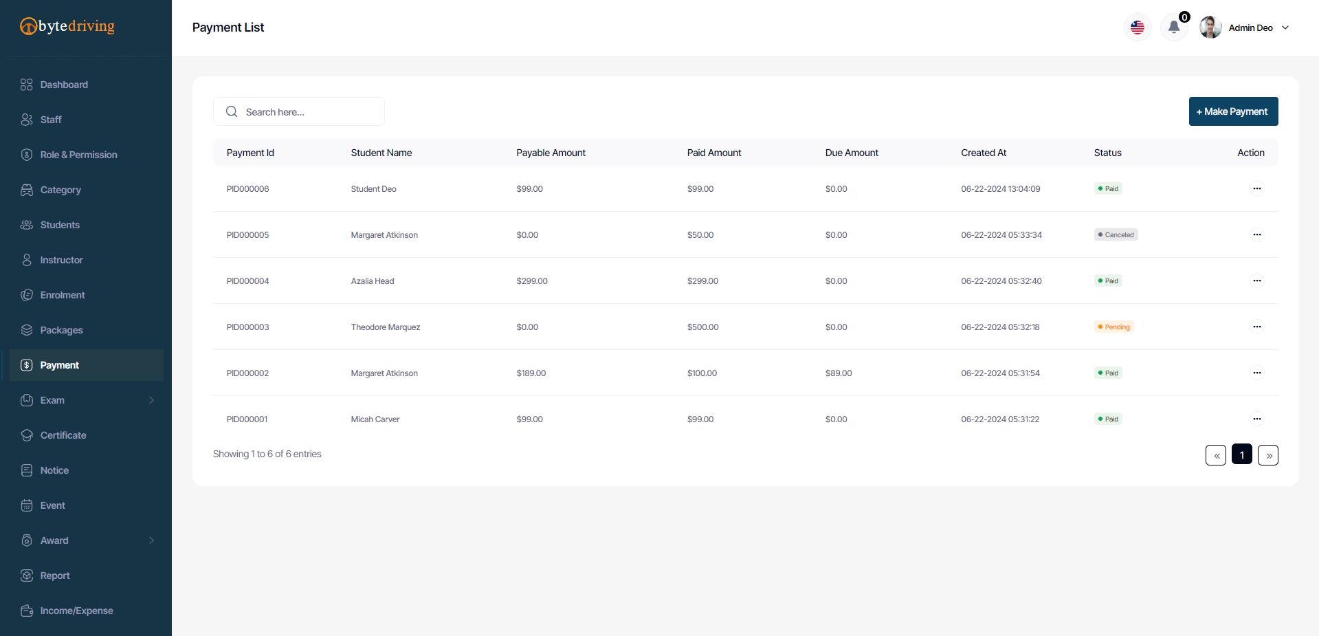Open the Admin Deo account dropdown arrow
This screenshot has height=636, width=1319.
(1285, 28)
